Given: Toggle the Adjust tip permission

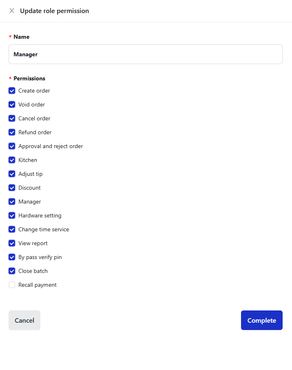Looking at the screenshot, I should coord(11,174).
